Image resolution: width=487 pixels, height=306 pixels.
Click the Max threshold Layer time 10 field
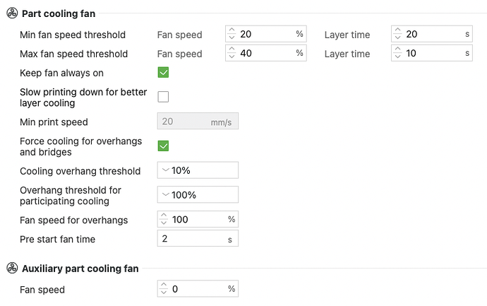(432, 53)
